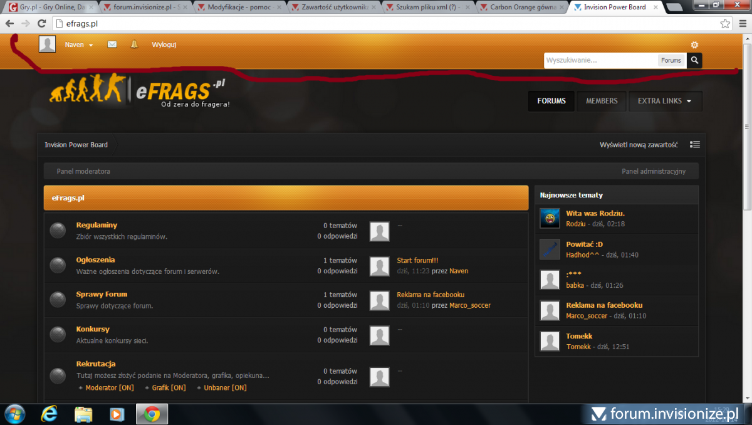Screen dimensions: 752x425
Task: Switch to the forum.invisionize.pl browser tab
Action: 146,8
